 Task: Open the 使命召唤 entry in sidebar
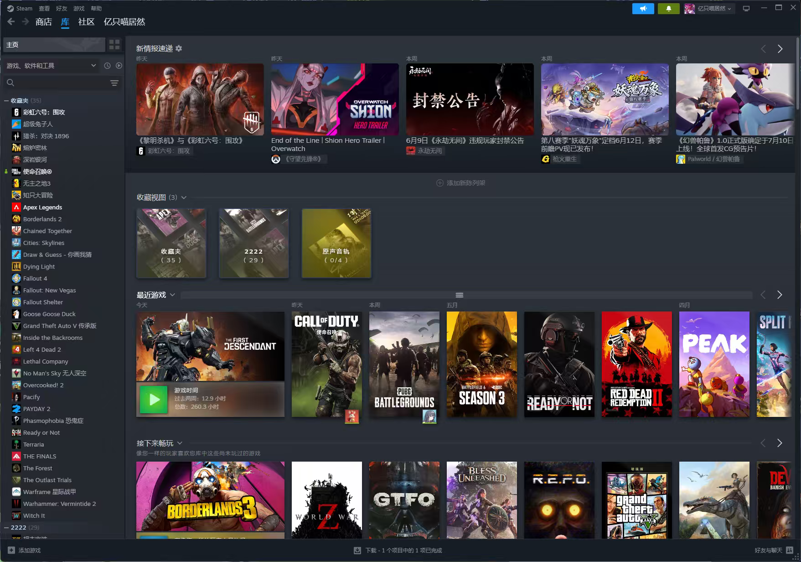coord(37,172)
